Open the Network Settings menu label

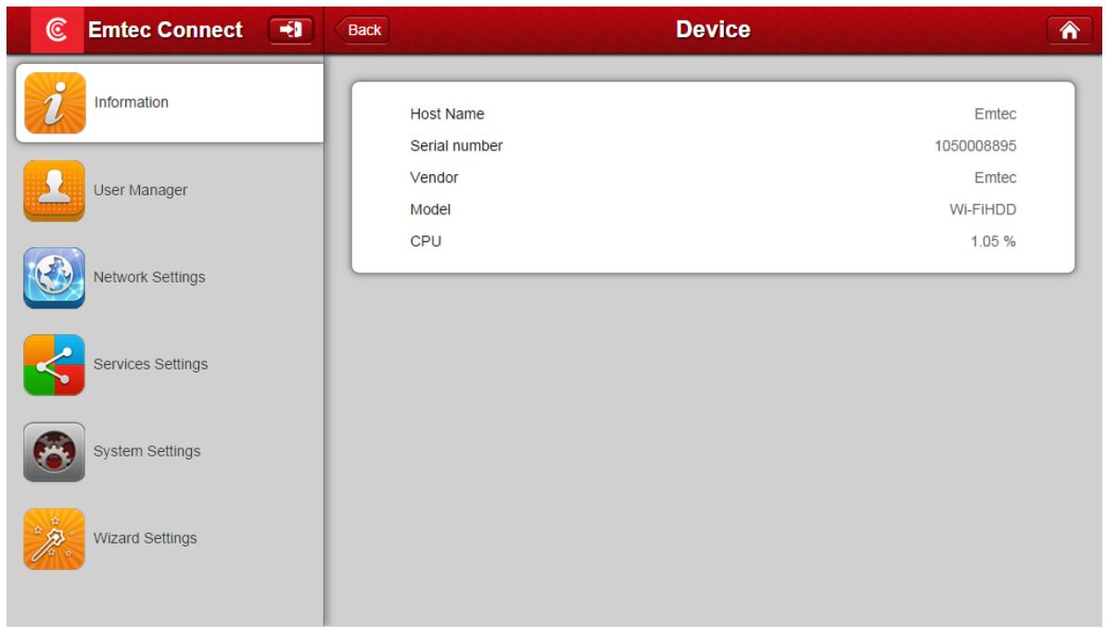149,277
